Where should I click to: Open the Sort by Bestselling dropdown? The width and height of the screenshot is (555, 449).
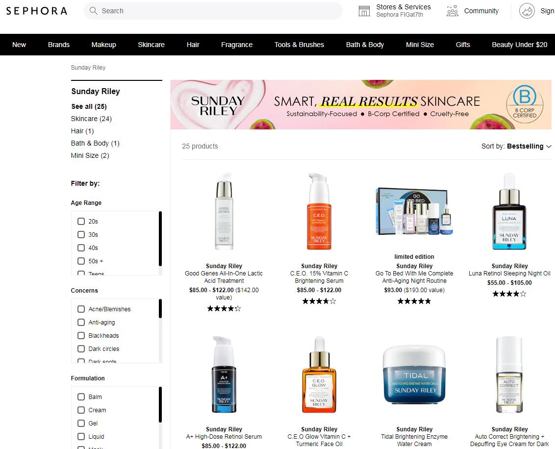pos(516,146)
